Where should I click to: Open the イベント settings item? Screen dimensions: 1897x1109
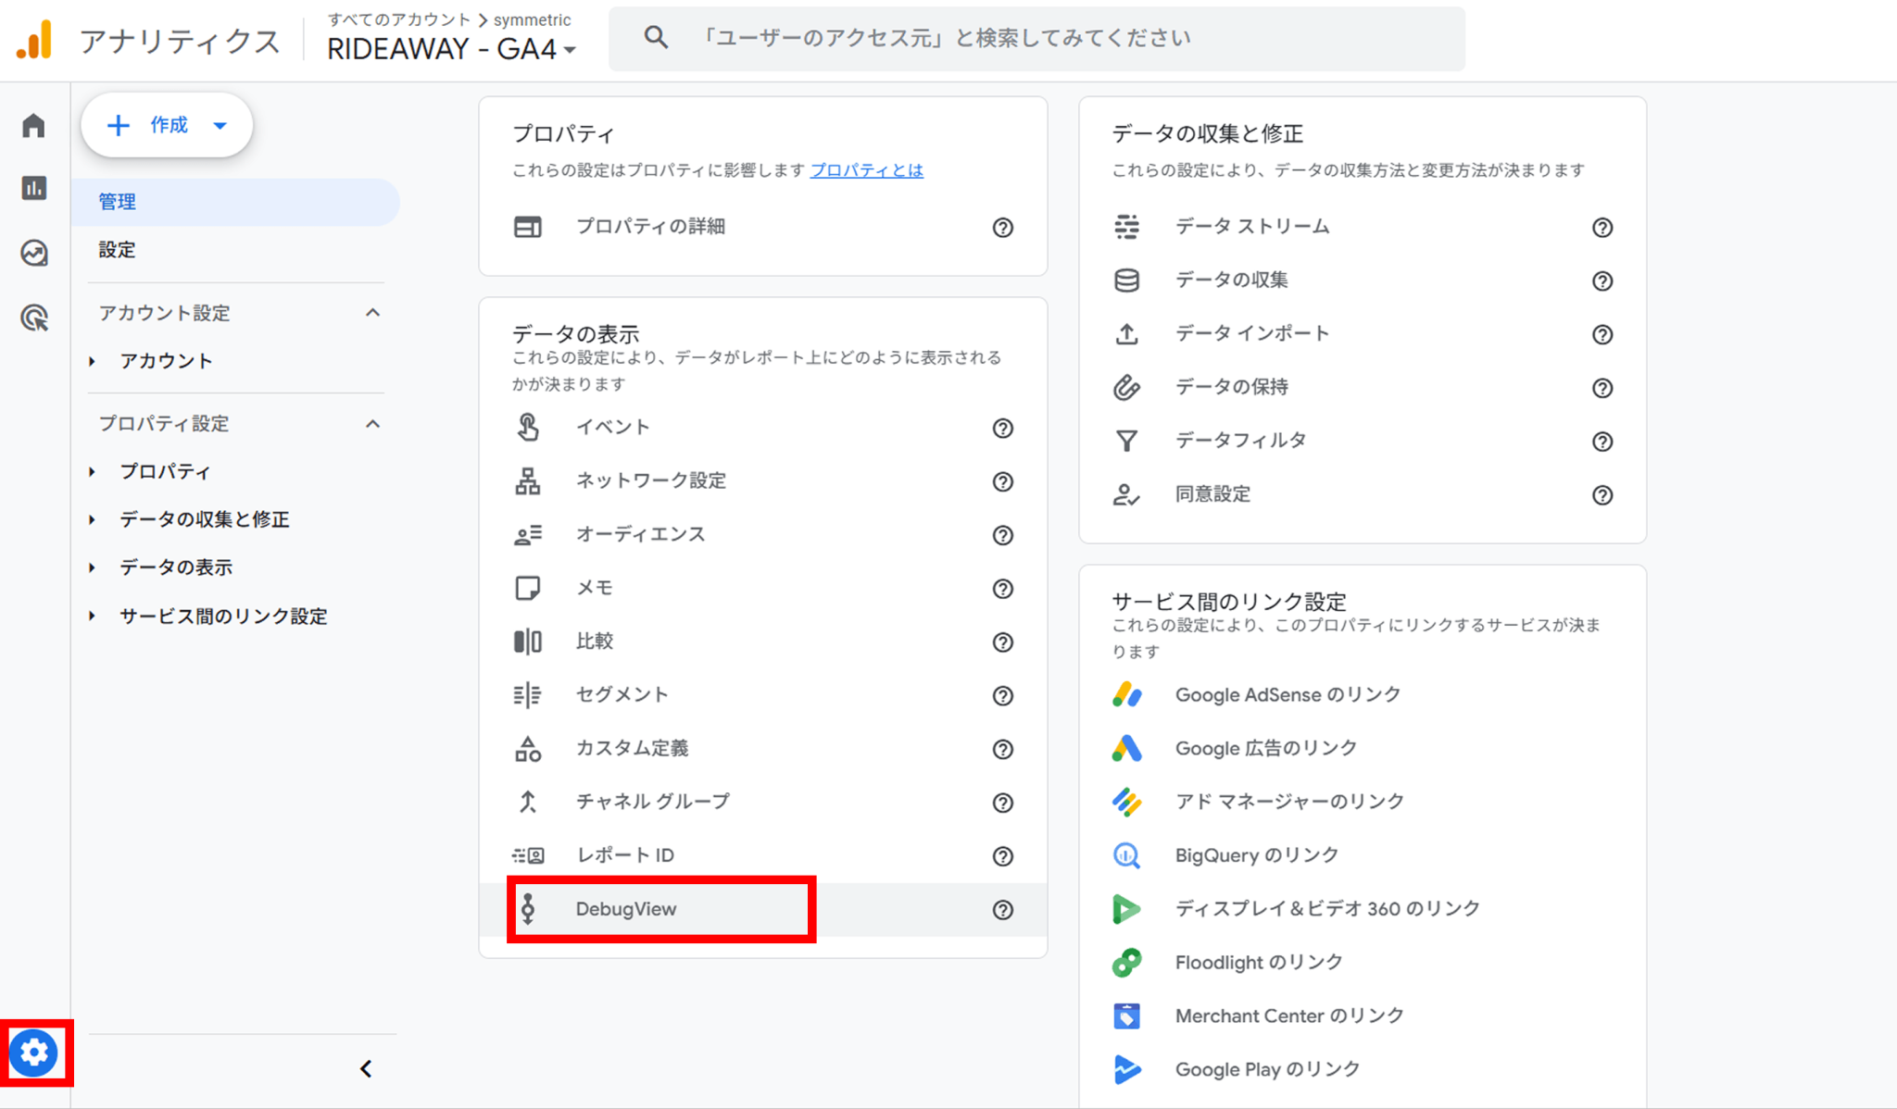tap(763, 427)
